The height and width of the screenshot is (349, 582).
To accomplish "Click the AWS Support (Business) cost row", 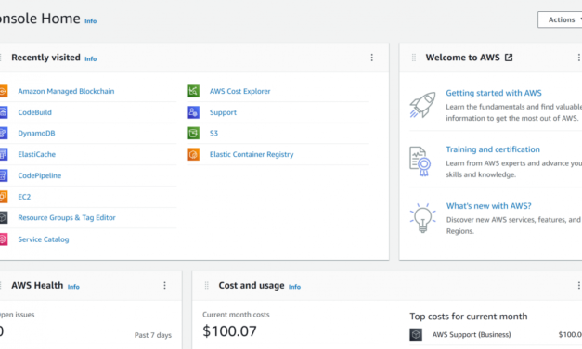I will coord(496,334).
